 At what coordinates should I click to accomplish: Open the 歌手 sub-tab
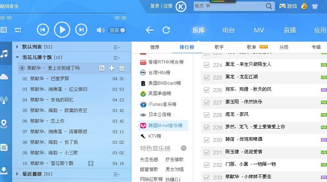219,47
